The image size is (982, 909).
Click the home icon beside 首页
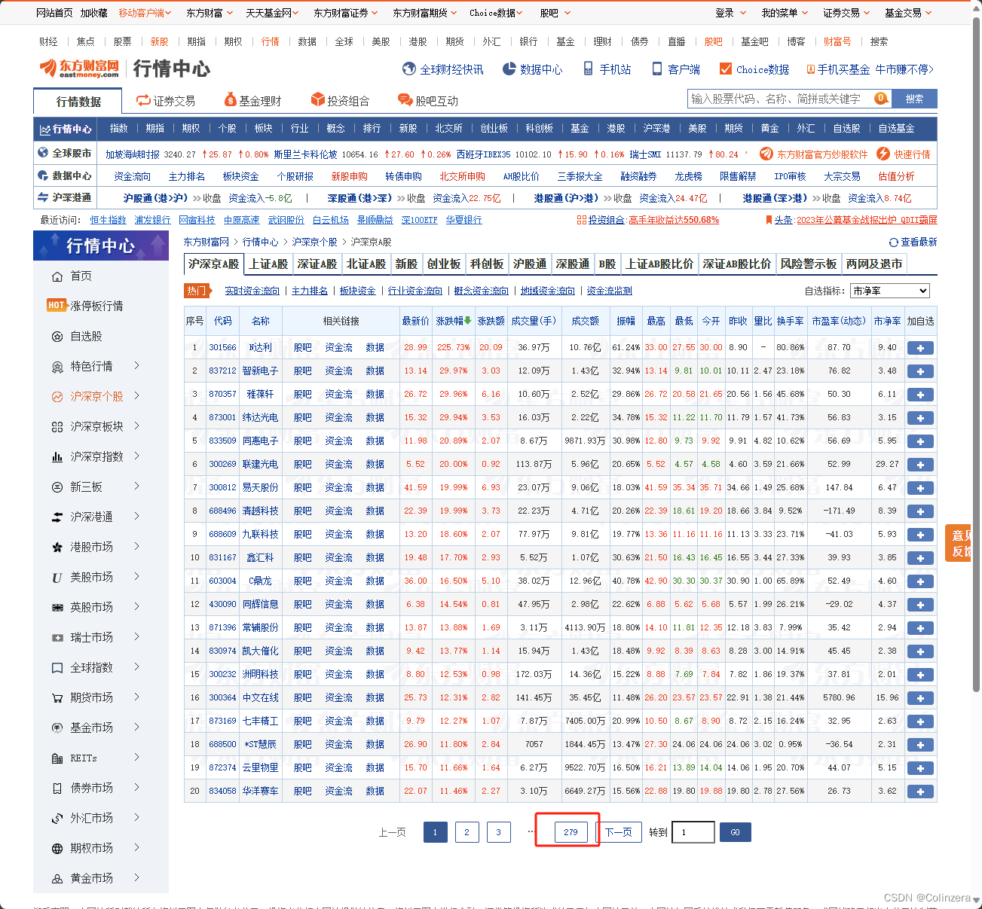tap(57, 276)
